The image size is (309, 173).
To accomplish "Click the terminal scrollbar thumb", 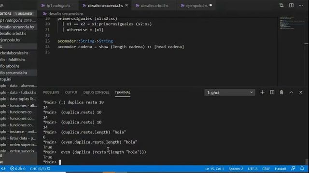I will (x=307, y=161).
